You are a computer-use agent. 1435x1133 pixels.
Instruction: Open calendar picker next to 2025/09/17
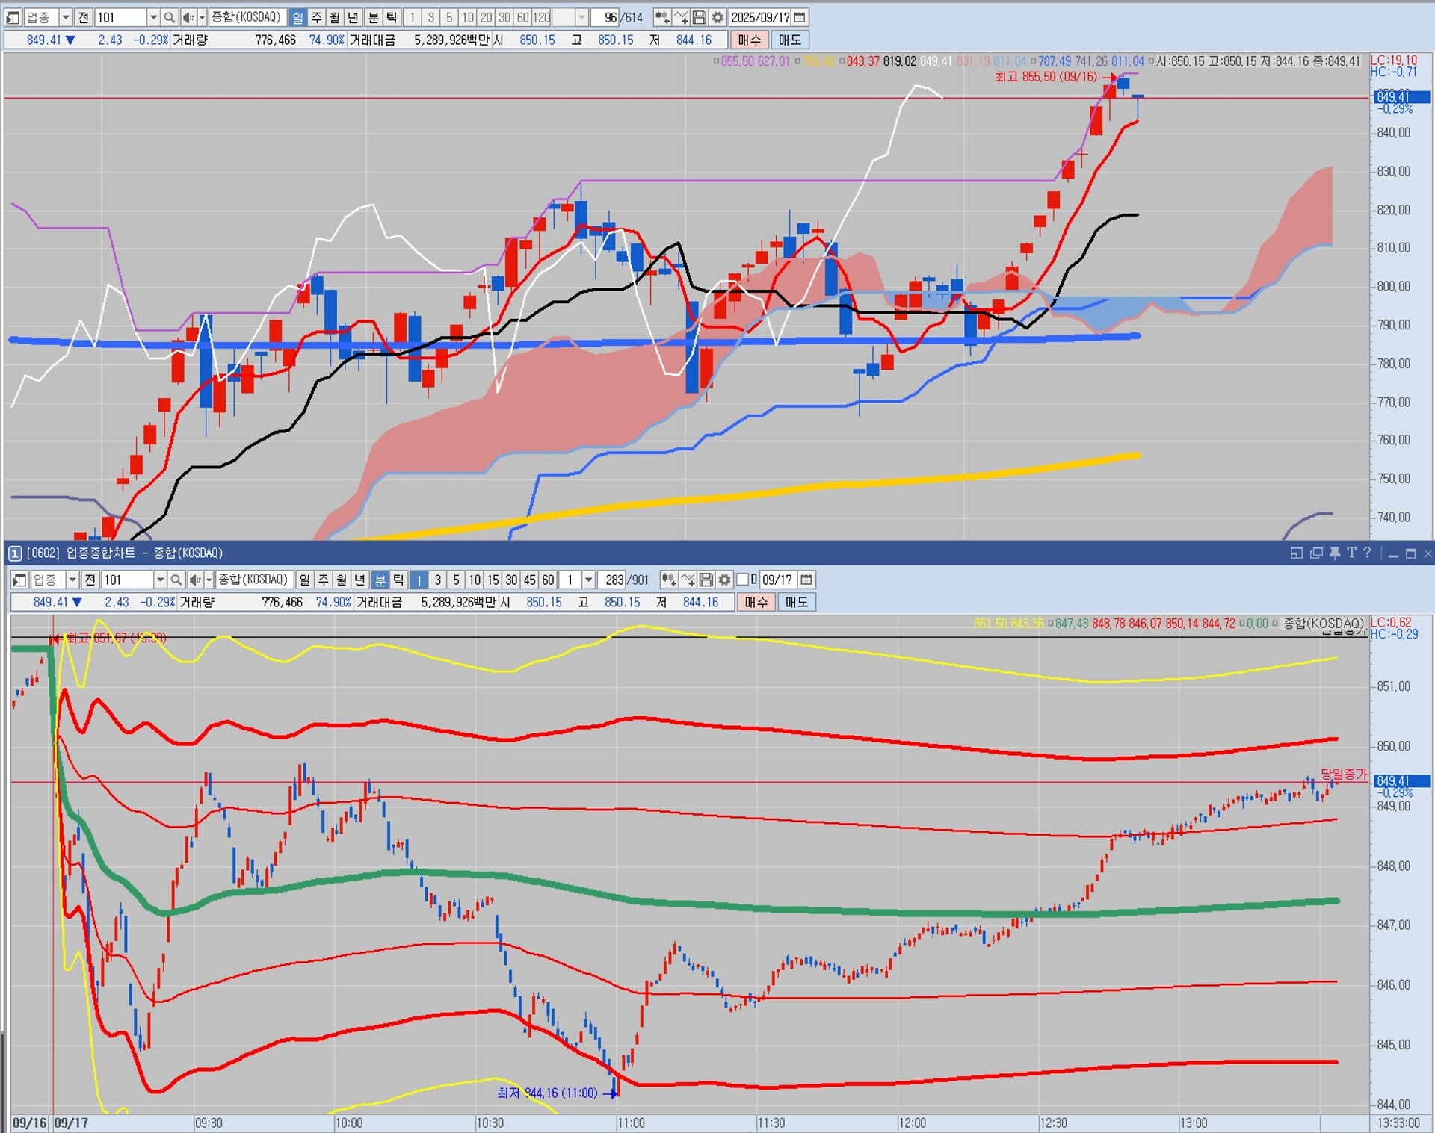click(800, 17)
